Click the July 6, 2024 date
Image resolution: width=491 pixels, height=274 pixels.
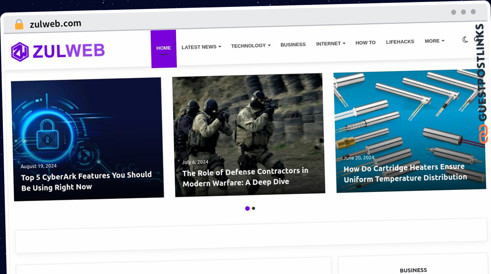click(x=195, y=162)
